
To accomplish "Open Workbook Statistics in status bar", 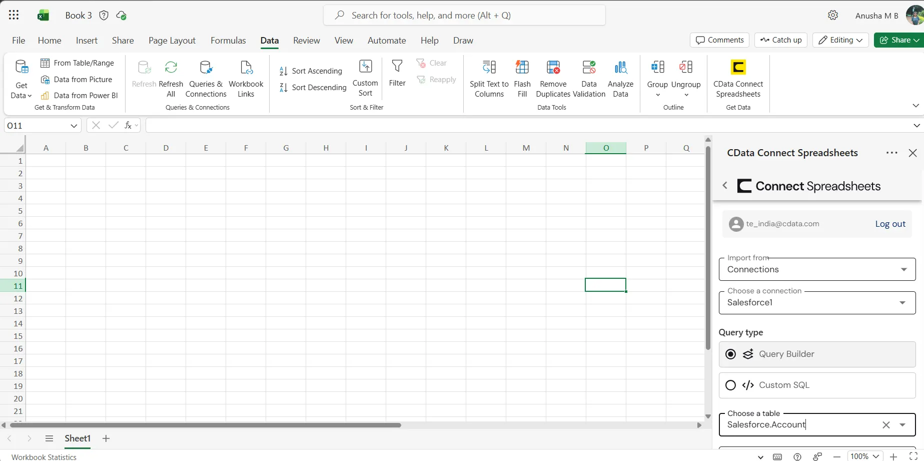I will pos(44,457).
